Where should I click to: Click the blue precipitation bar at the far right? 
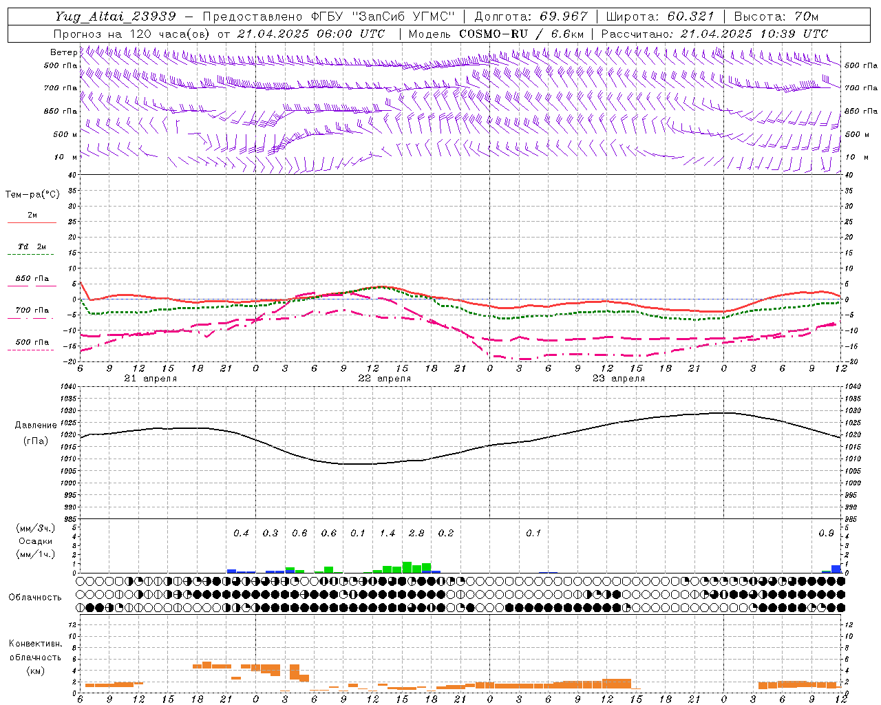tap(836, 569)
